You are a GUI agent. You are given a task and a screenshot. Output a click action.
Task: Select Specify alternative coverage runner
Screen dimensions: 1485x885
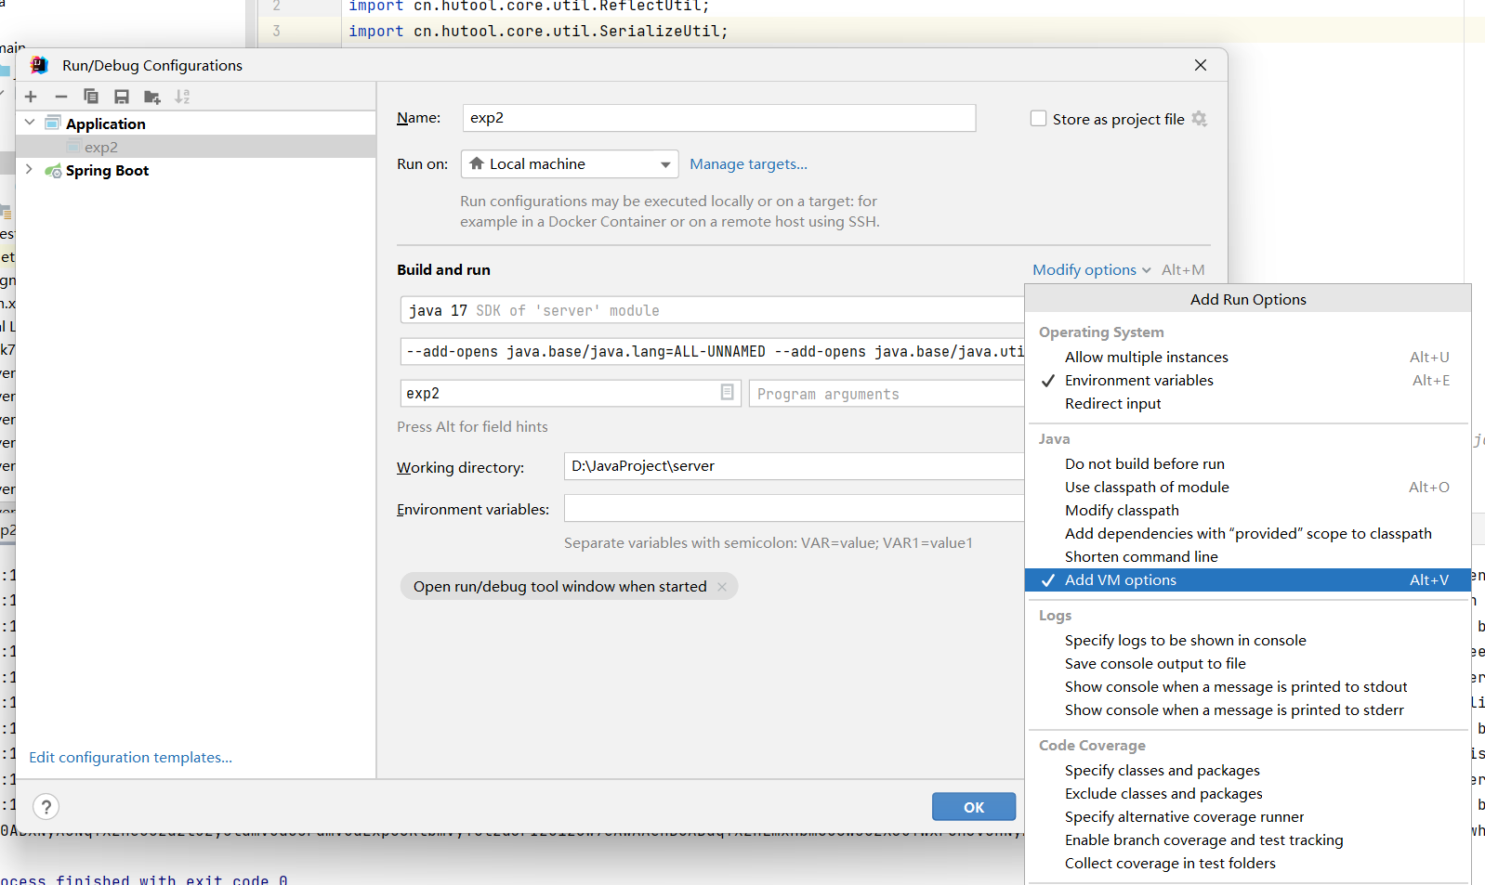pyautogui.click(x=1247, y=817)
